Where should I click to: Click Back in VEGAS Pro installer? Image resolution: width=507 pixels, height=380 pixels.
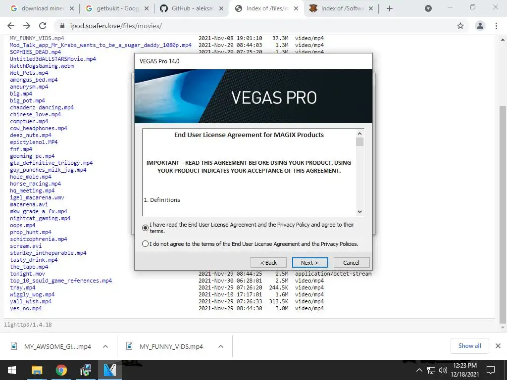pyautogui.click(x=268, y=263)
